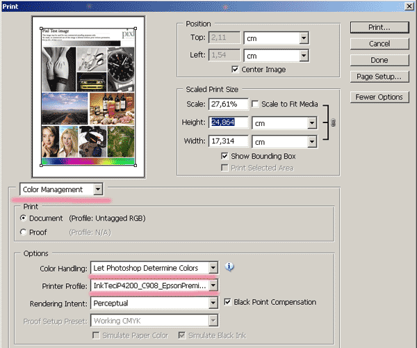
Task: Click the "Print" title bar text
Action: (10, 6)
